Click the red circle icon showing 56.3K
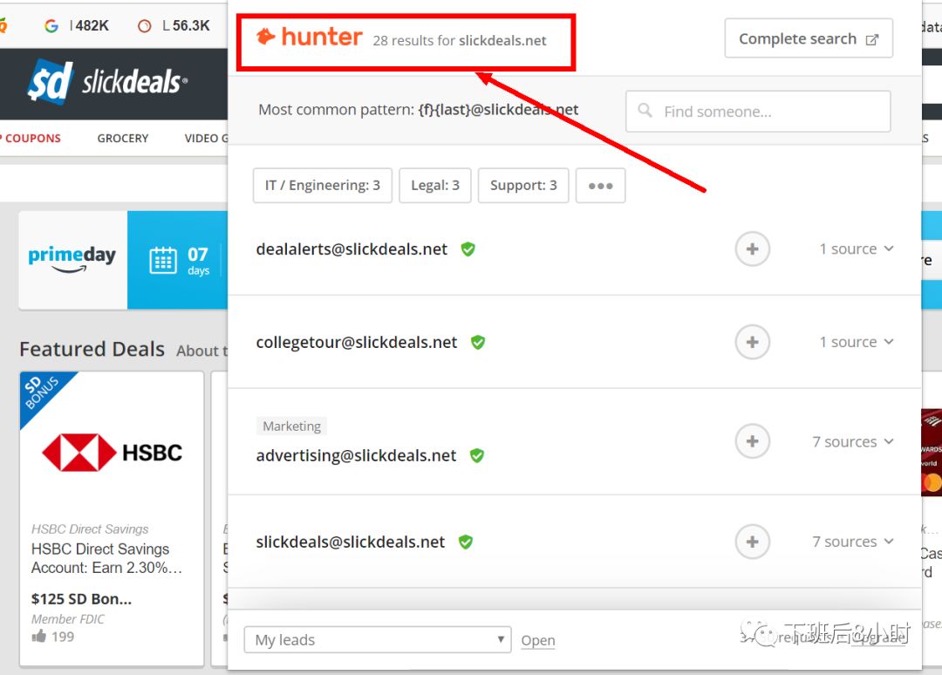 pyautogui.click(x=144, y=26)
